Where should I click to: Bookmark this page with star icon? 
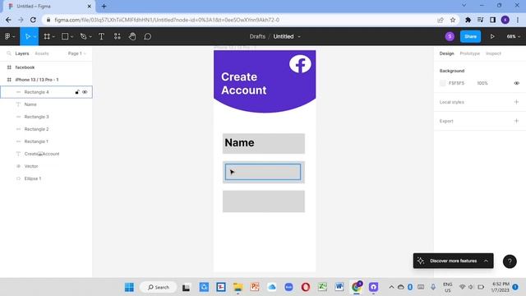[x=453, y=20]
